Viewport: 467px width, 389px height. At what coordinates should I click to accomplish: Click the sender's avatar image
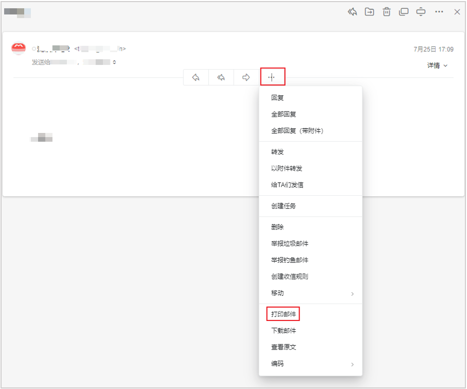click(19, 48)
